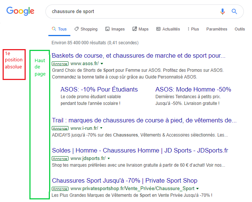Click the Annonce badge beside privatesportshop URL
Viewport: 252px width, 202px height.
click(x=60, y=189)
